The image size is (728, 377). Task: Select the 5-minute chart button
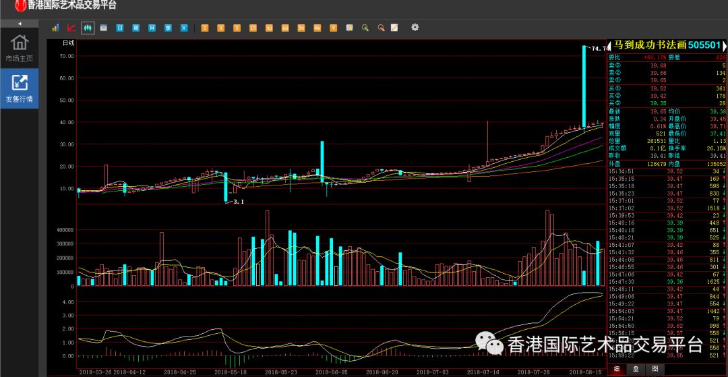tap(237, 28)
